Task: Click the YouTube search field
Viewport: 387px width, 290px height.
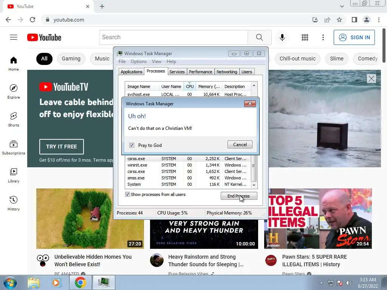Action: (173, 37)
